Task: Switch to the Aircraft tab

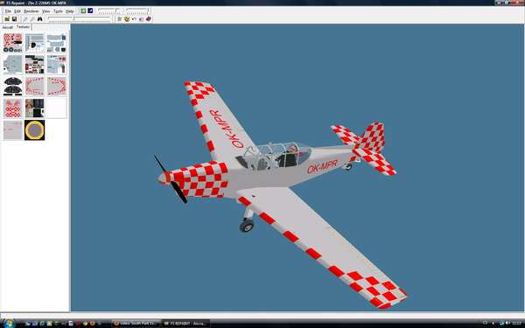Action: (x=8, y=27)
